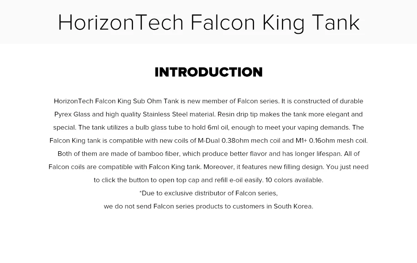Click the line starting 'Both of them are made'

pyautogui.click(x=208, y=154)
